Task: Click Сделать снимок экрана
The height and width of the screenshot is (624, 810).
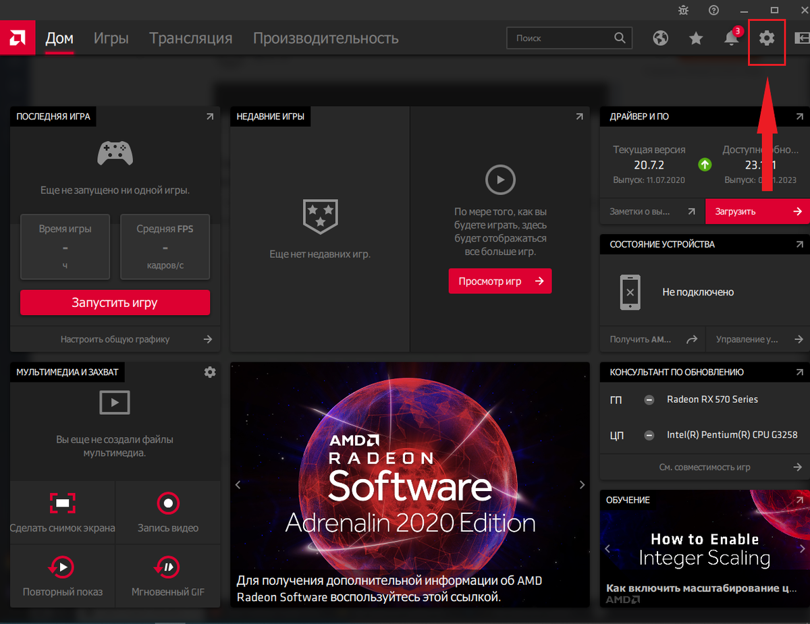Action: [x=62, y=513]
